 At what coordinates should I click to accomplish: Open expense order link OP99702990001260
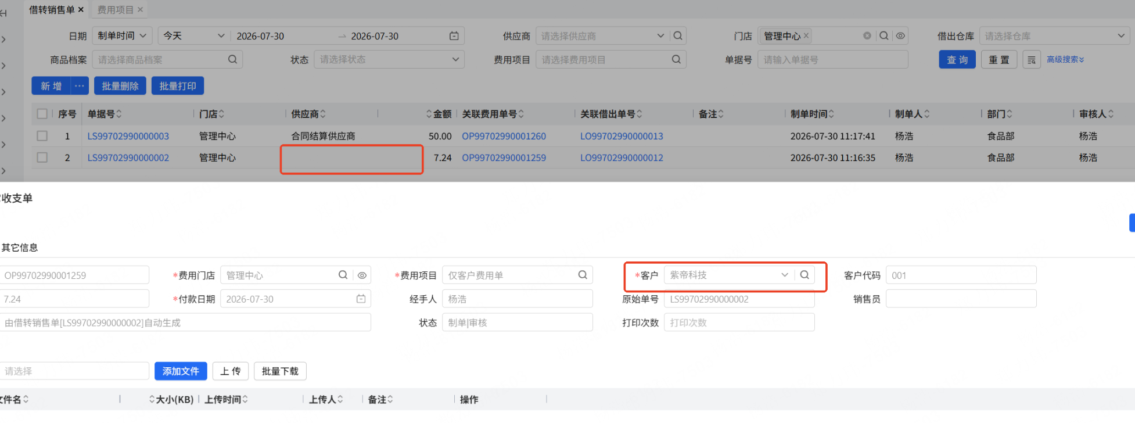(x=504, y=136)
